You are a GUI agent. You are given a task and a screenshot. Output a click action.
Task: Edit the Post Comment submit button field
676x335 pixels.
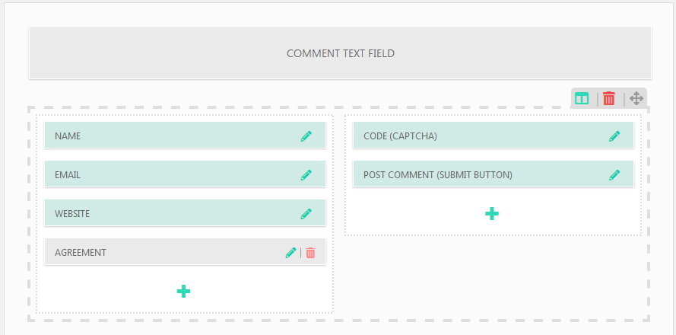pos(614,175)
